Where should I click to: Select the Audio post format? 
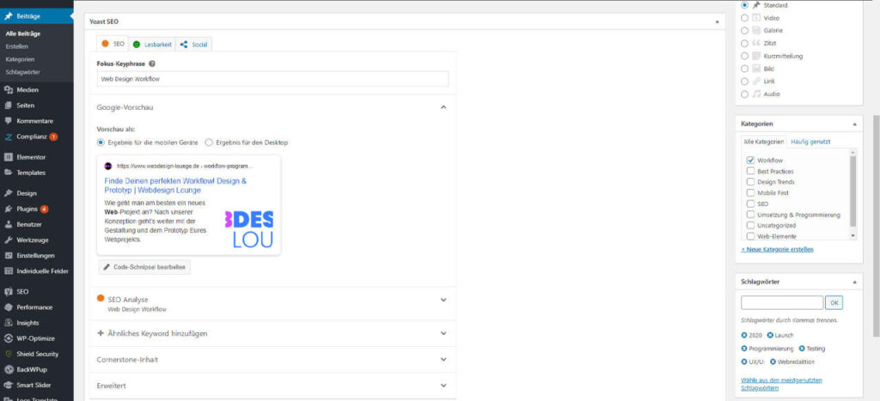coord(745,94)
